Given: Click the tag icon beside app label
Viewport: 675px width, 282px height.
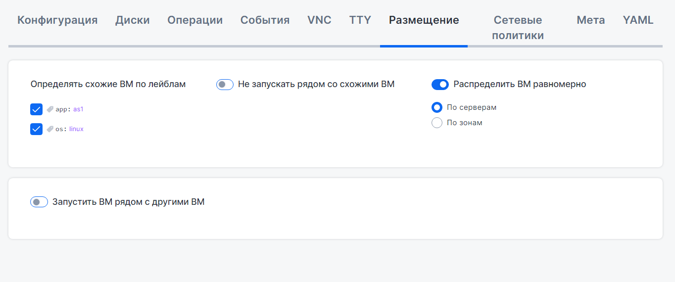Looking at the screenshot, I should point(50,109).
